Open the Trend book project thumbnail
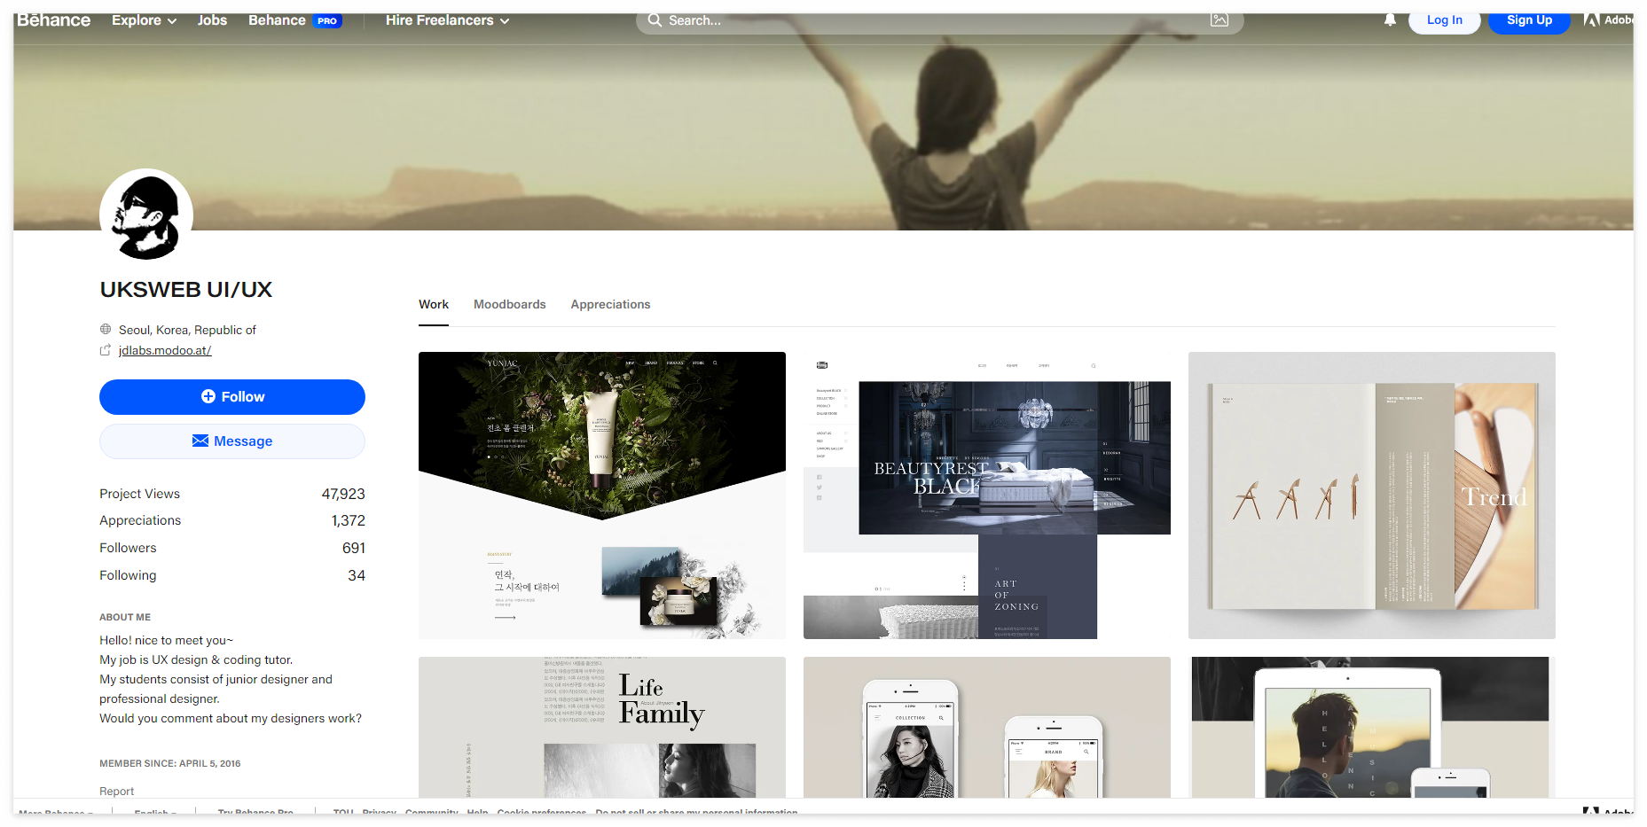The height and width of the screenshot is (827, 1647). [x=1372, y=495]
